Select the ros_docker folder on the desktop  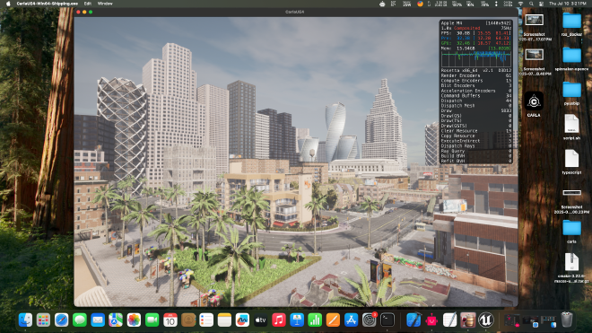(x=571, y=21)
